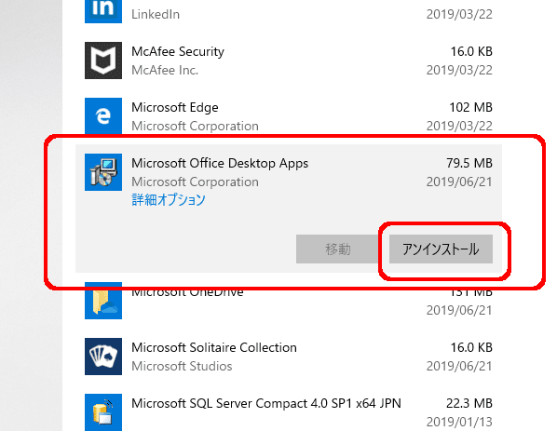Click the Microsoft Solitaire Collection cards icon
The height and width of the screenshot is (431, 557).
point(103,357)
